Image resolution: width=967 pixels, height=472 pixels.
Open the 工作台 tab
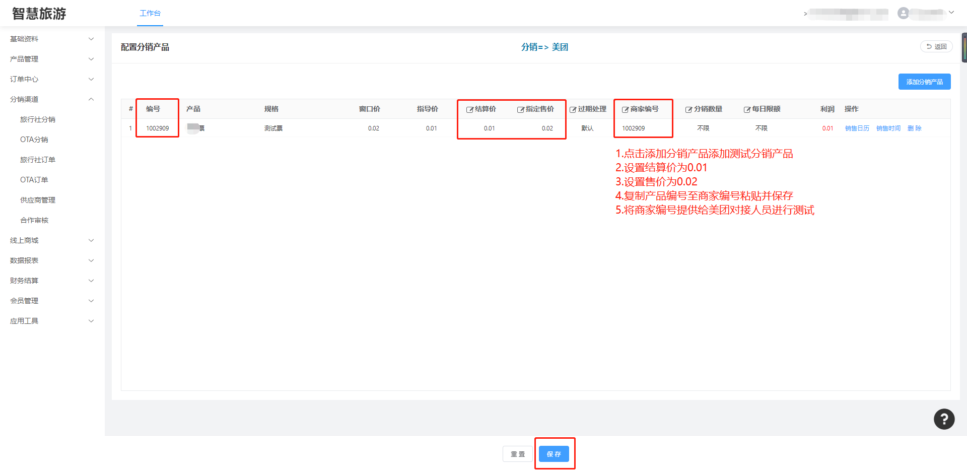click(150, 13)
